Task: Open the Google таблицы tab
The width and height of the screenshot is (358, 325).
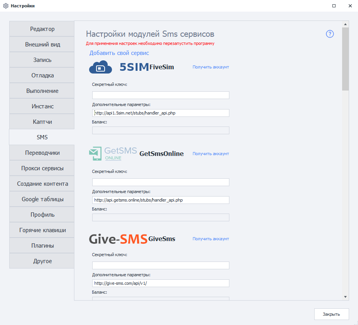Action: (42, 199)
